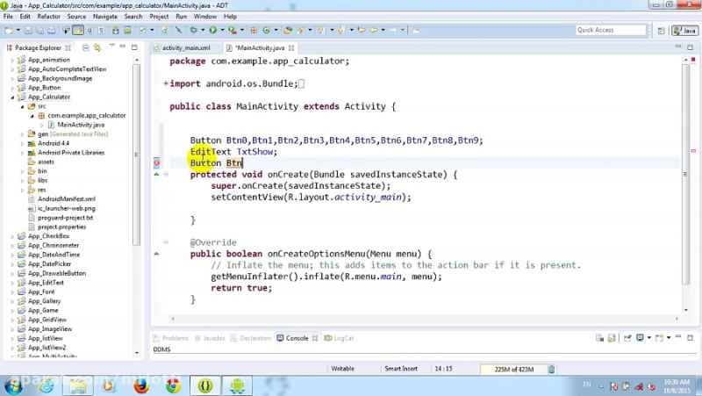Close the MainActivity.java editor tab
Screen dimensions: 702x396
tap(291, 48)
